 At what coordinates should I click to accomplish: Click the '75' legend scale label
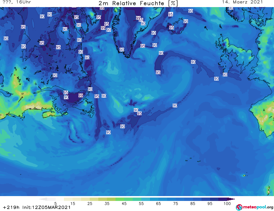coord(176,204)
